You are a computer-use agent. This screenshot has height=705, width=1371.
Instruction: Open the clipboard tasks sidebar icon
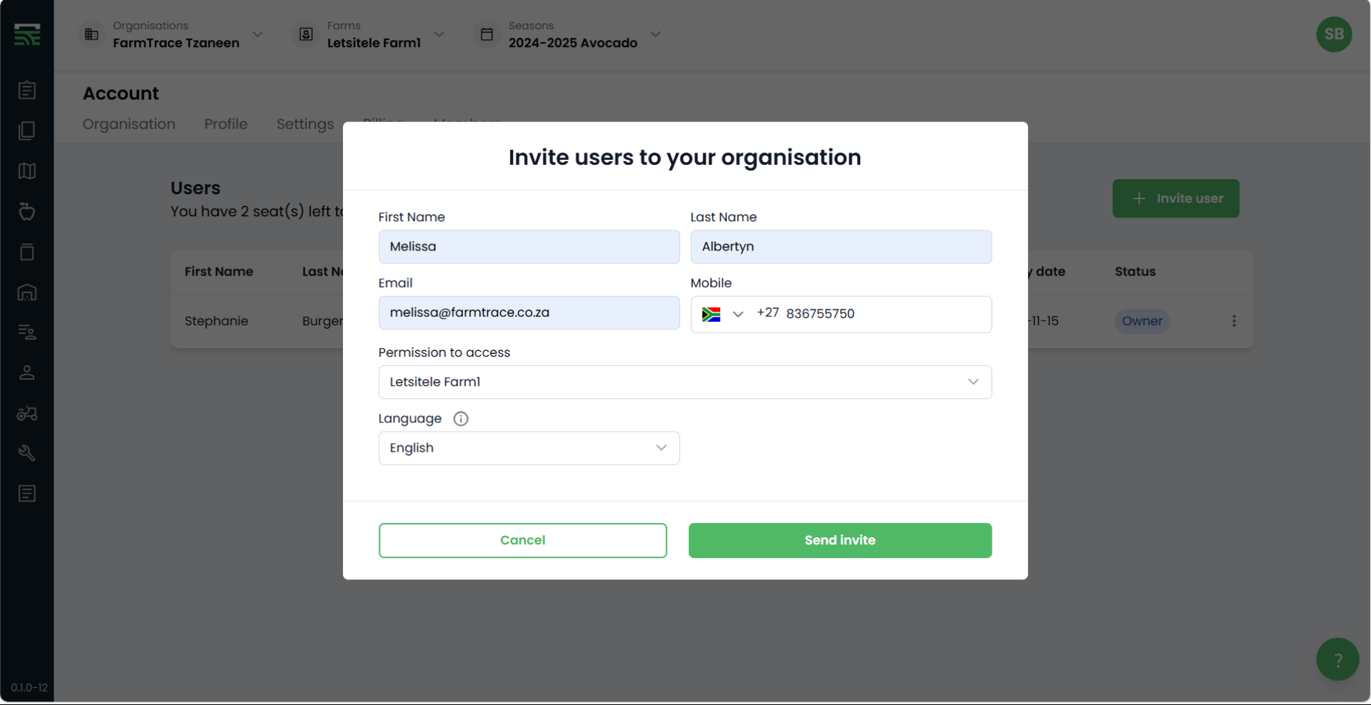tap(27, 90)
